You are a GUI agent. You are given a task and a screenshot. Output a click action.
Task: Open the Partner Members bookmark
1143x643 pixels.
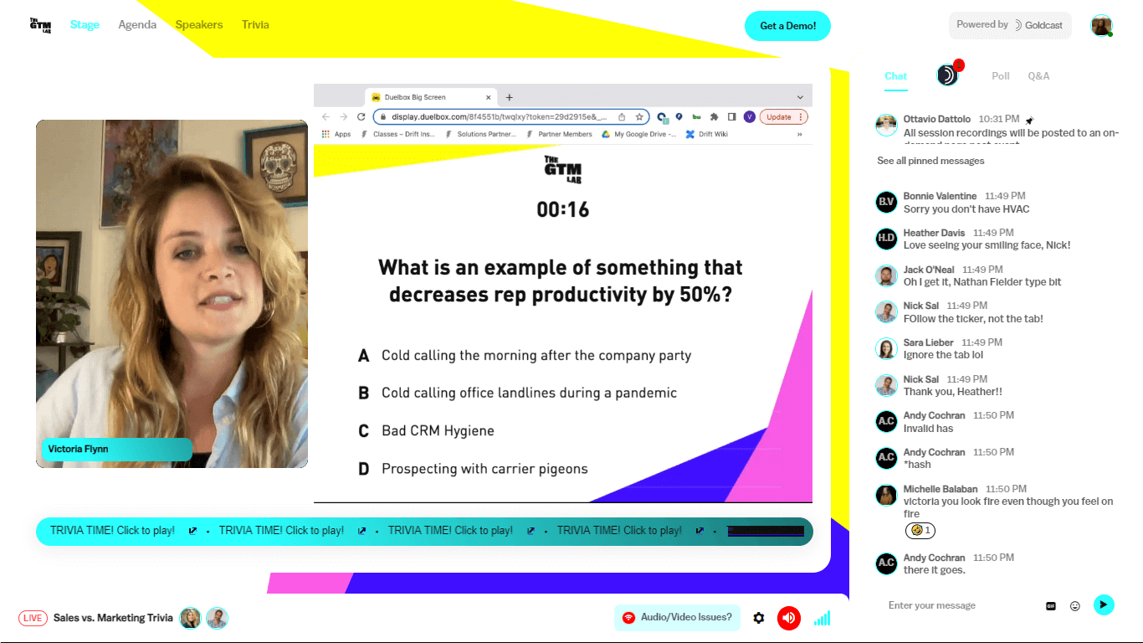coord(559,134)
